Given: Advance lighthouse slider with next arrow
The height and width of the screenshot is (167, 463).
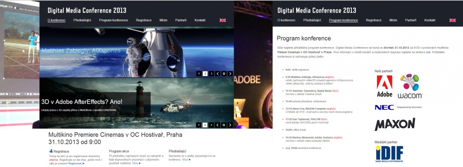Looking at the screenshot, I should [x=230, y=125].
